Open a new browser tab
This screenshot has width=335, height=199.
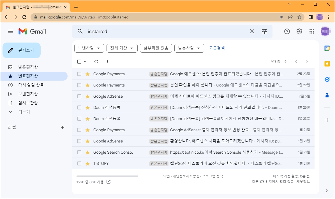coord(76,7)
